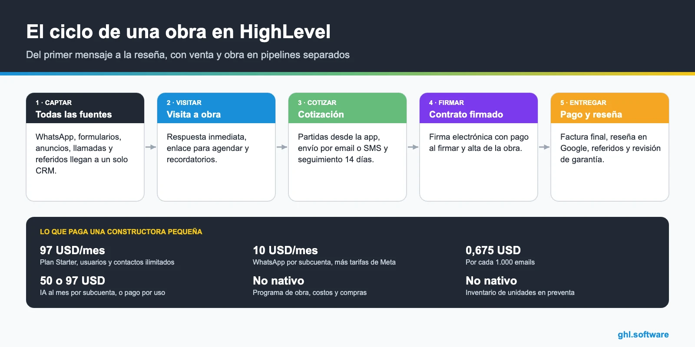Click the subtitle starting 'Del primer mensaje a la reseña'
The image size is (695, 347).
188,55
